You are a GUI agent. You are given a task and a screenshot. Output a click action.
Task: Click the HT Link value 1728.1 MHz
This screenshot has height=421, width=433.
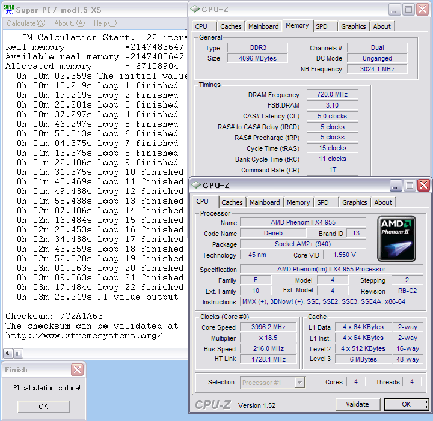268,359
